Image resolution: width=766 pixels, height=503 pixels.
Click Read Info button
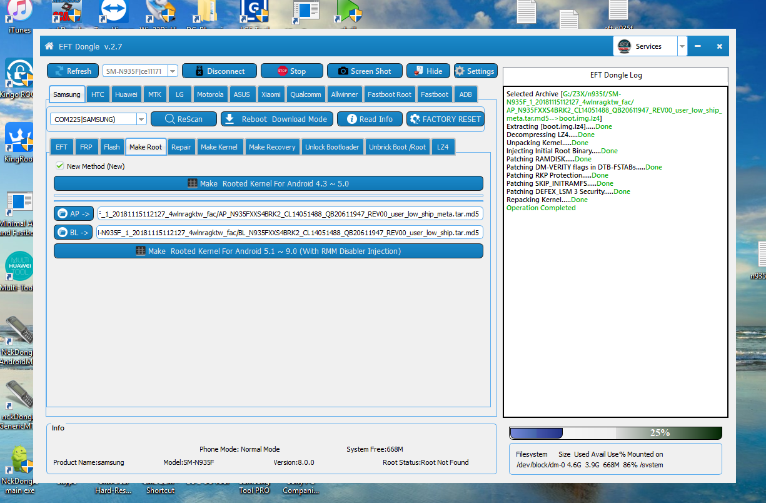(370, 119)
